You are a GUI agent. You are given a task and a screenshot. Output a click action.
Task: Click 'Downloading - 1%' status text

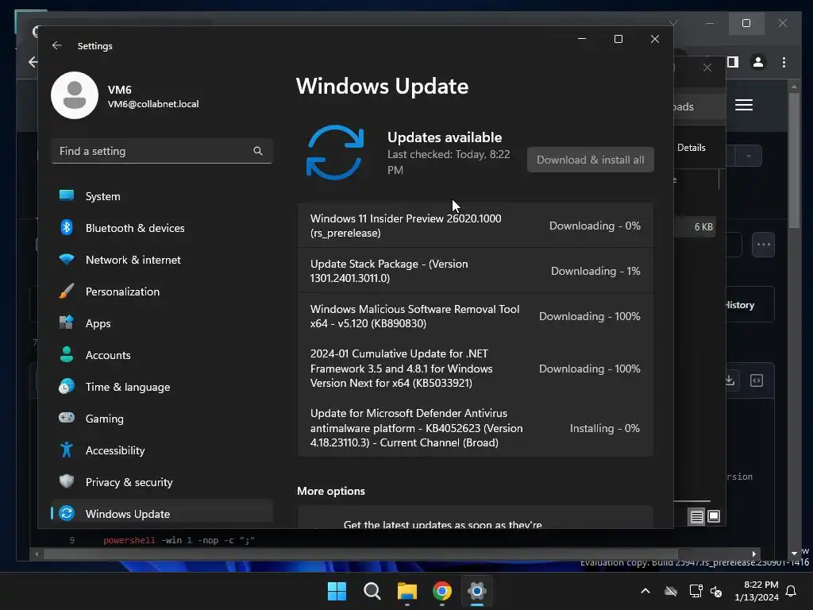pos(595,272)
